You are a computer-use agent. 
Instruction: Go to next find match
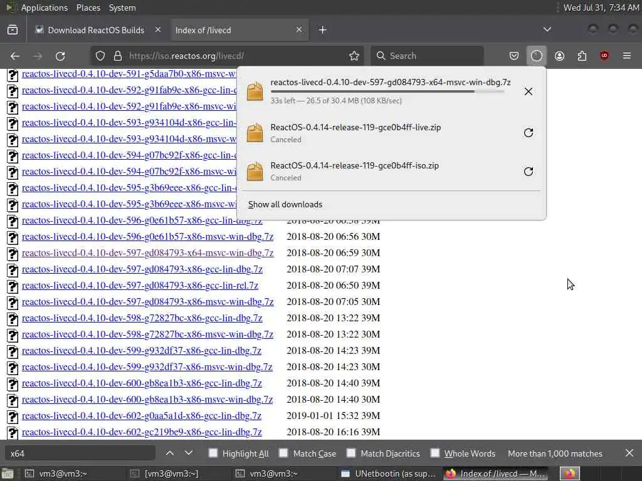(188, 453)
